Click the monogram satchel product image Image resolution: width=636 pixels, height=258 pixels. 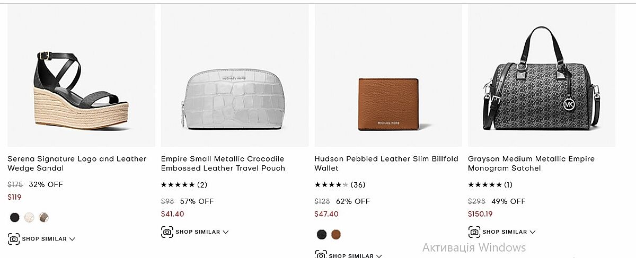(x=542, y=79)
